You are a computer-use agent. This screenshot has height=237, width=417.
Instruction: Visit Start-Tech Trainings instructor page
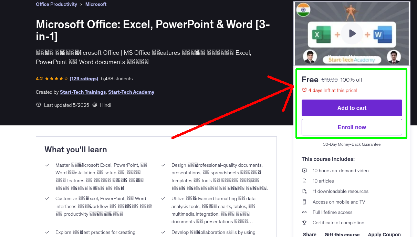click(83, 92)
